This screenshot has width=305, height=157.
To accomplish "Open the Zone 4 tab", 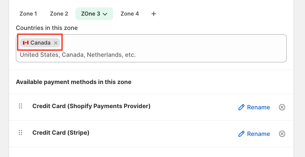I will [x=130, y=14].
